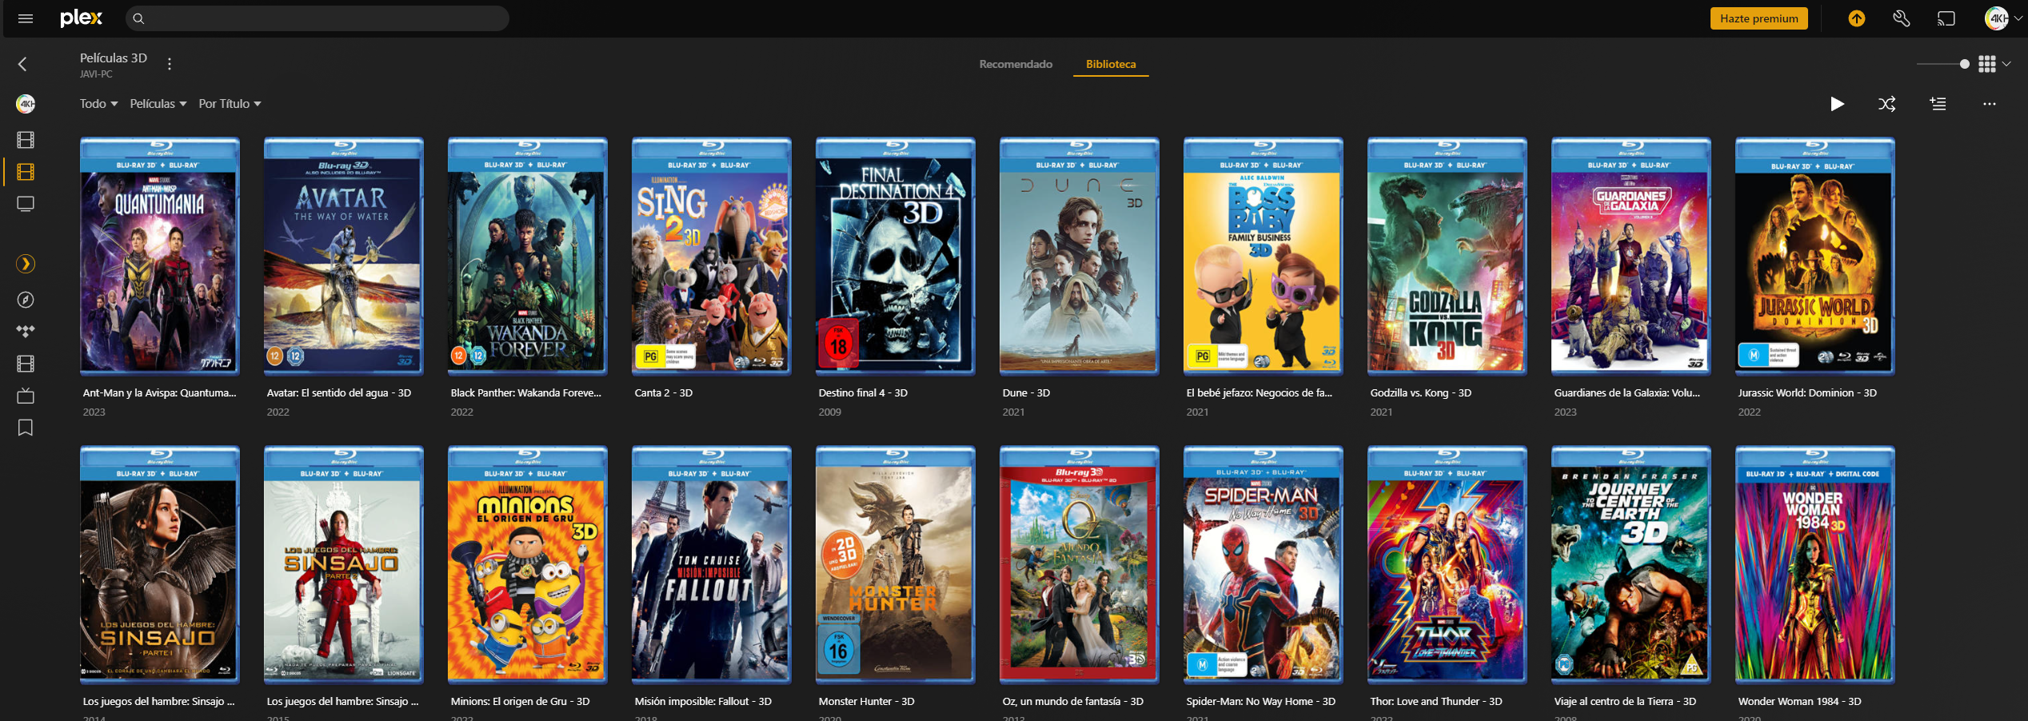
Task: Click title link Godzilla vs. Kong - 3D
Action: tap(1421, 393)
